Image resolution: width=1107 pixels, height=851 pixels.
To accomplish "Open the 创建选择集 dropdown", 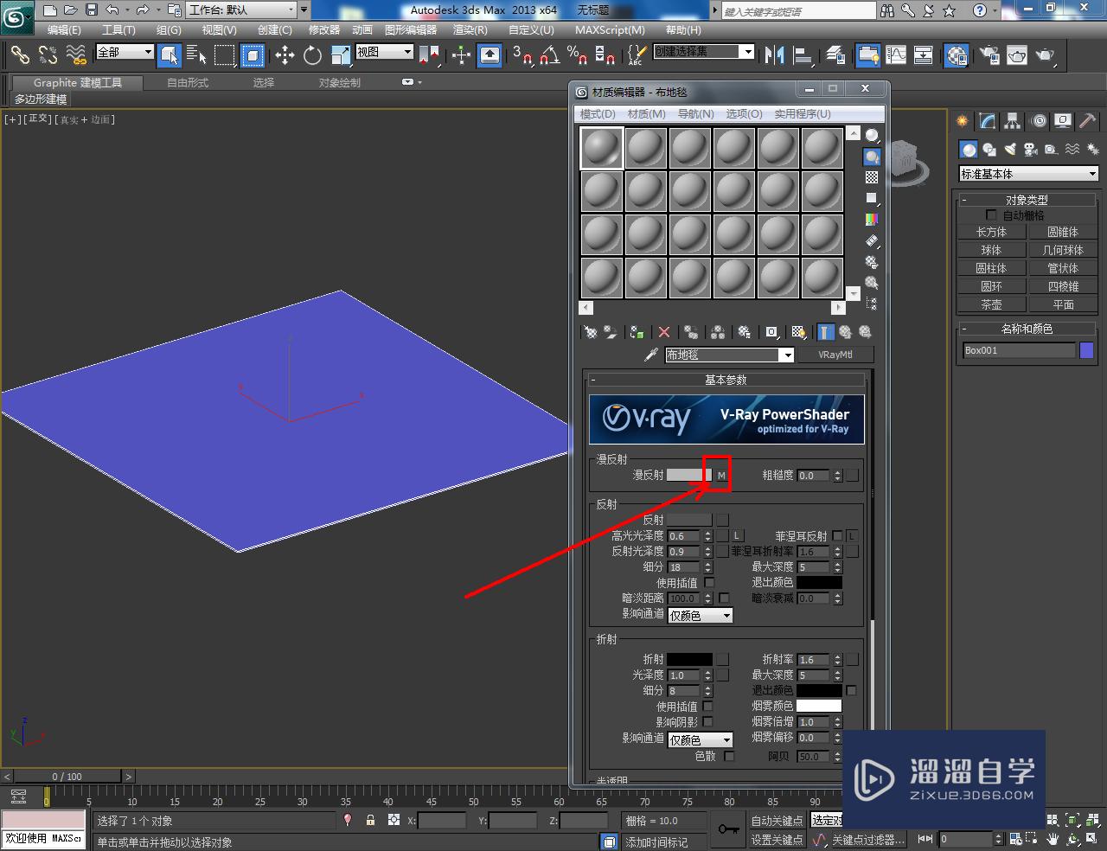I will (703, 52).
